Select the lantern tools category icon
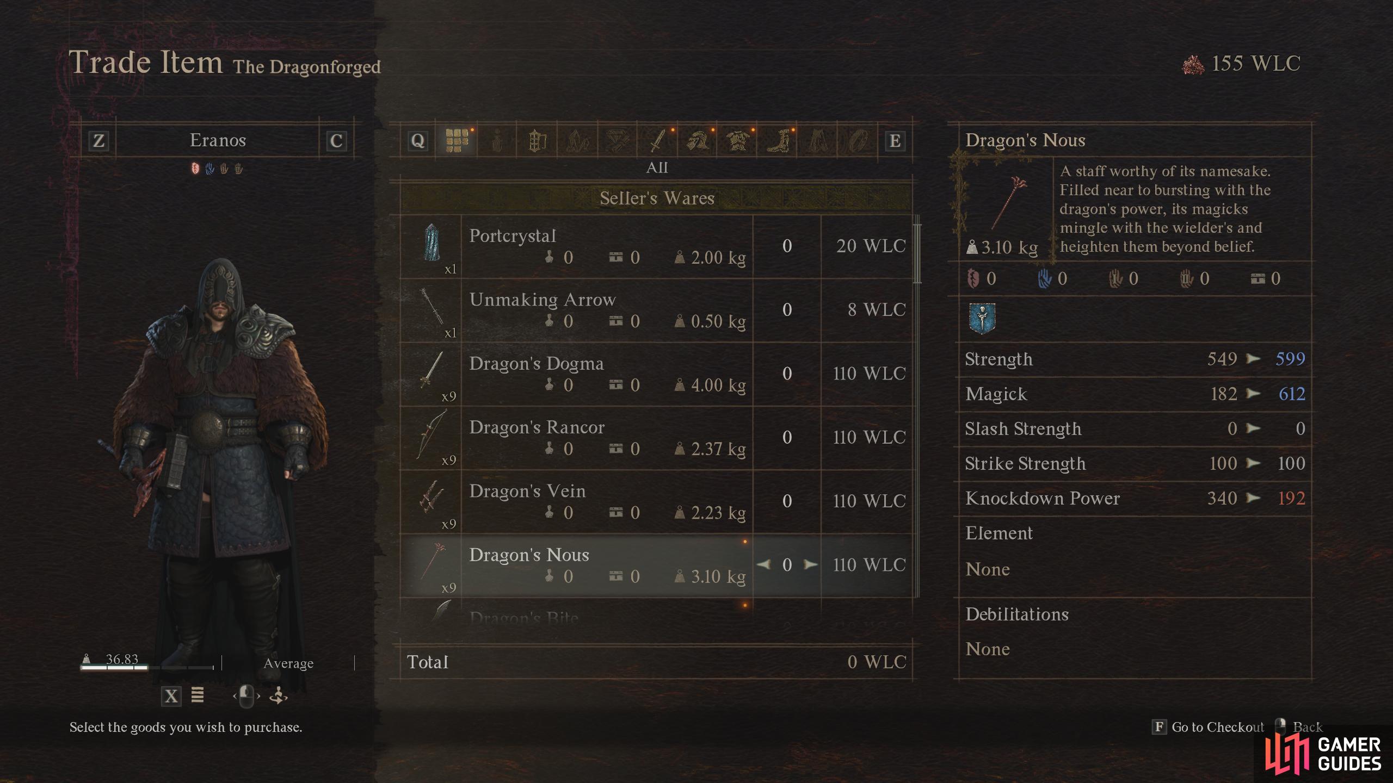1393x783 pixels. (537, 141)
